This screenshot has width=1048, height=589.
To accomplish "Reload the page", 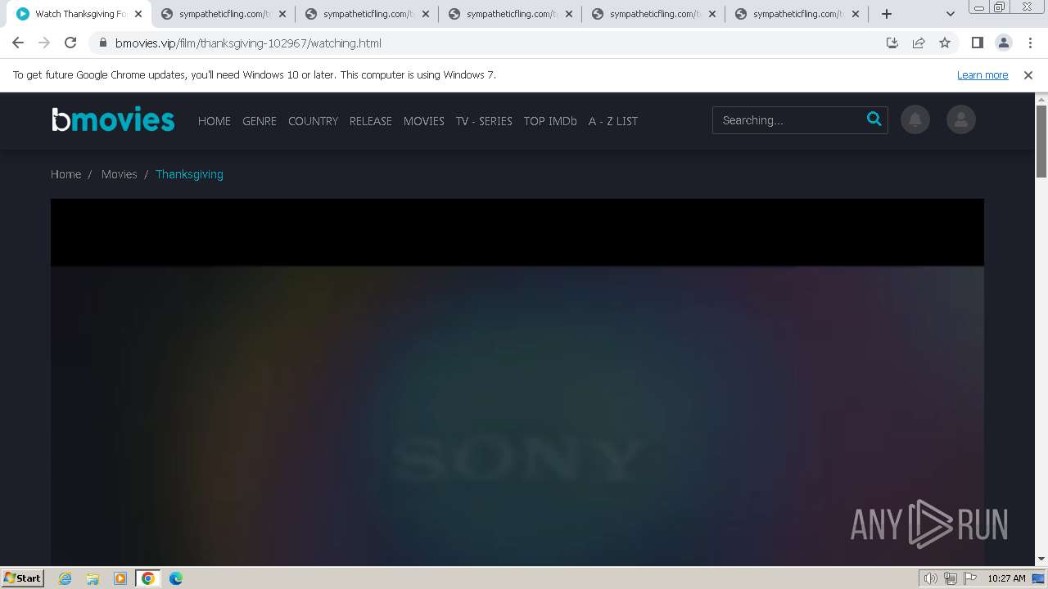I will [x=70, y=43].
